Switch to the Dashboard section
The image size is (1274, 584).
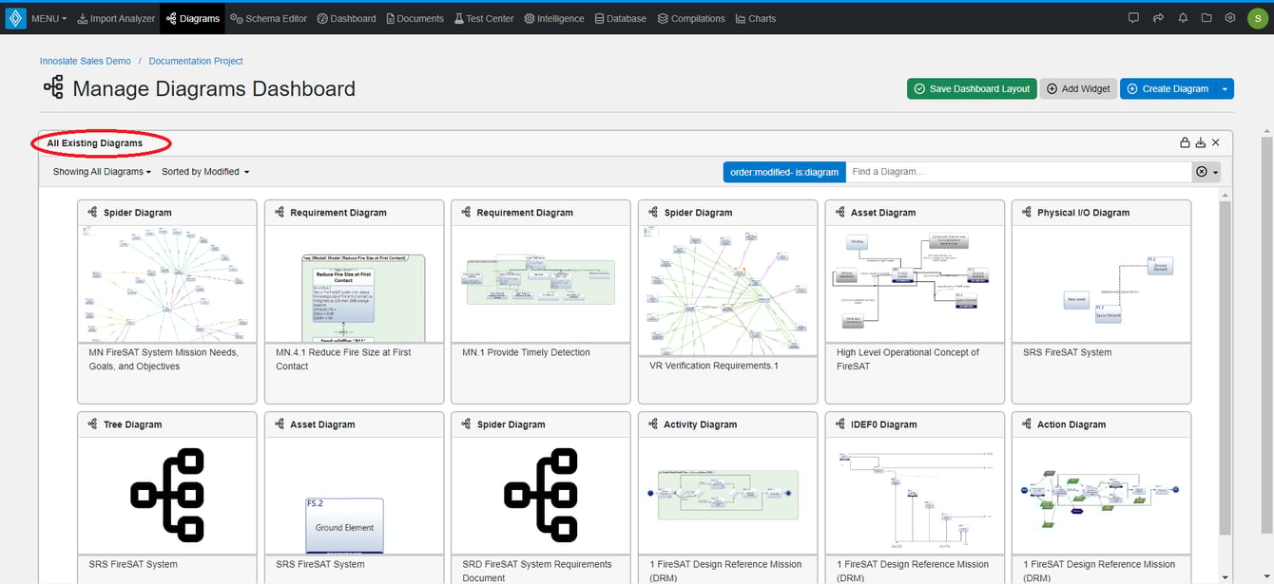(346, 17)
